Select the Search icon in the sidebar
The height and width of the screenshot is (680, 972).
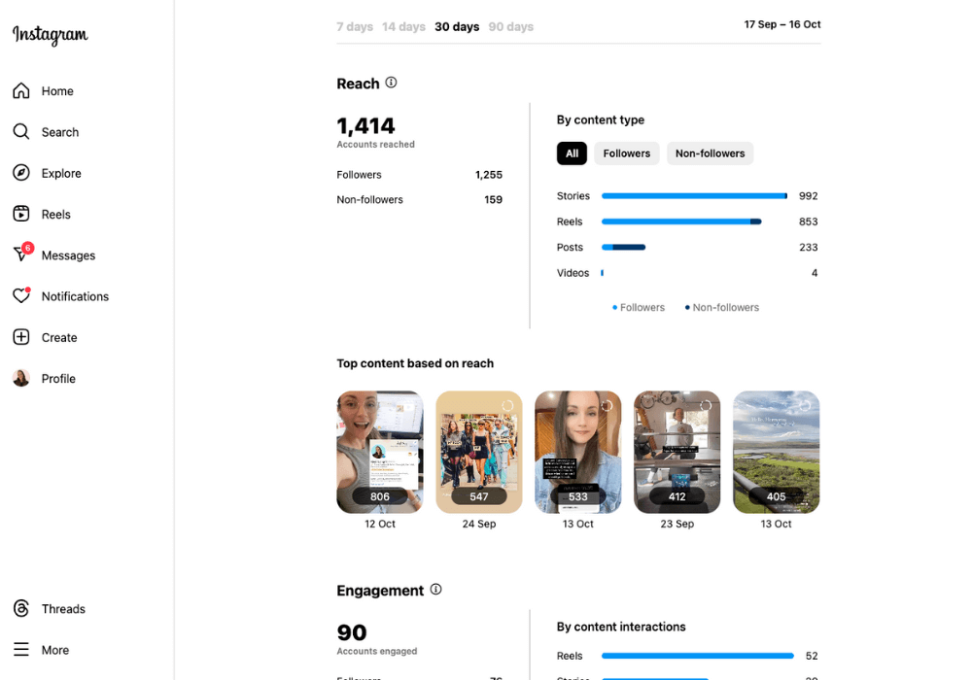coord(60,131)
